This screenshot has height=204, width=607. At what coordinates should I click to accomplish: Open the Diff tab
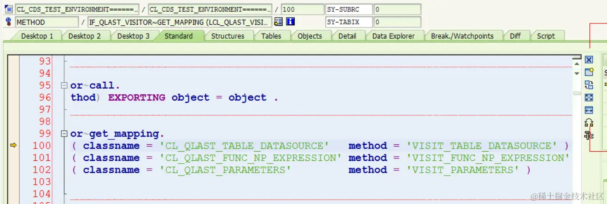515,36
